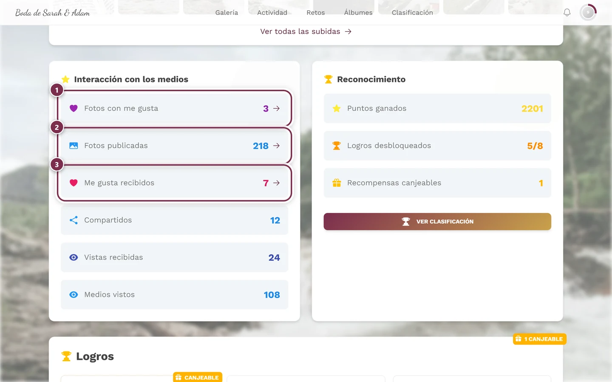Open the Me gusta recibidos row

click(x=174, y=183)
